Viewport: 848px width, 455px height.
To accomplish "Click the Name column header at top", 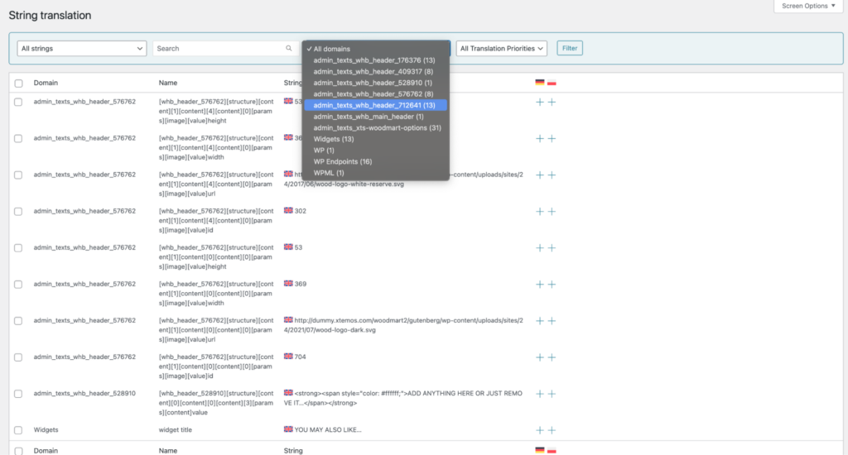I will pyautogui.click(x=167, y=83).
